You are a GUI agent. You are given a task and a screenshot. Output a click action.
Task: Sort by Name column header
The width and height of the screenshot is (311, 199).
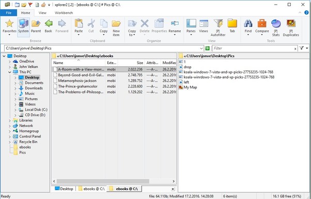pos(79,63)
